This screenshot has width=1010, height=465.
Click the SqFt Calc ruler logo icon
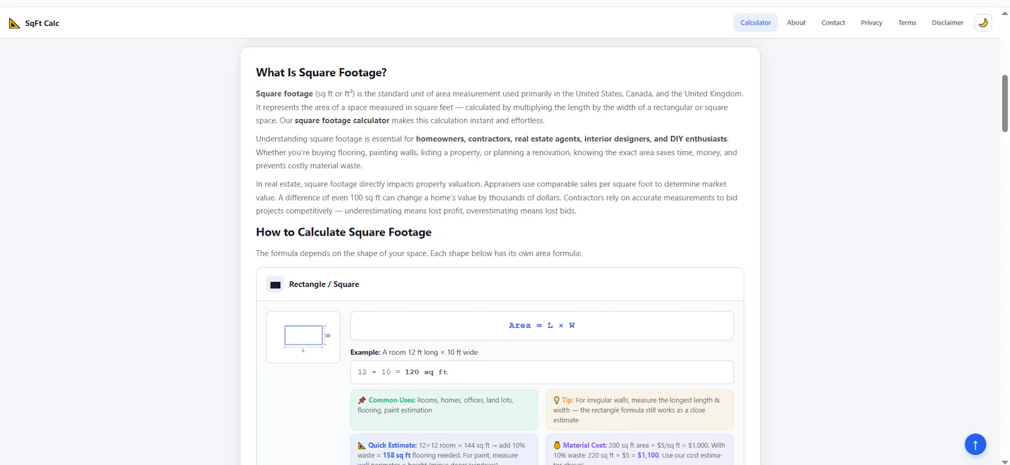pyautogui.click(x=14, y=23)
